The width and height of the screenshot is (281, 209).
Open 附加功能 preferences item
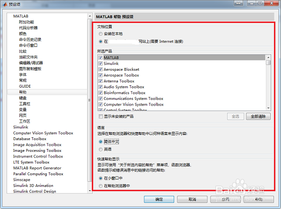click(26, 22)
